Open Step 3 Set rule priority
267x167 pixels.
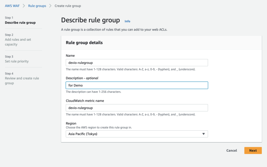17,61
